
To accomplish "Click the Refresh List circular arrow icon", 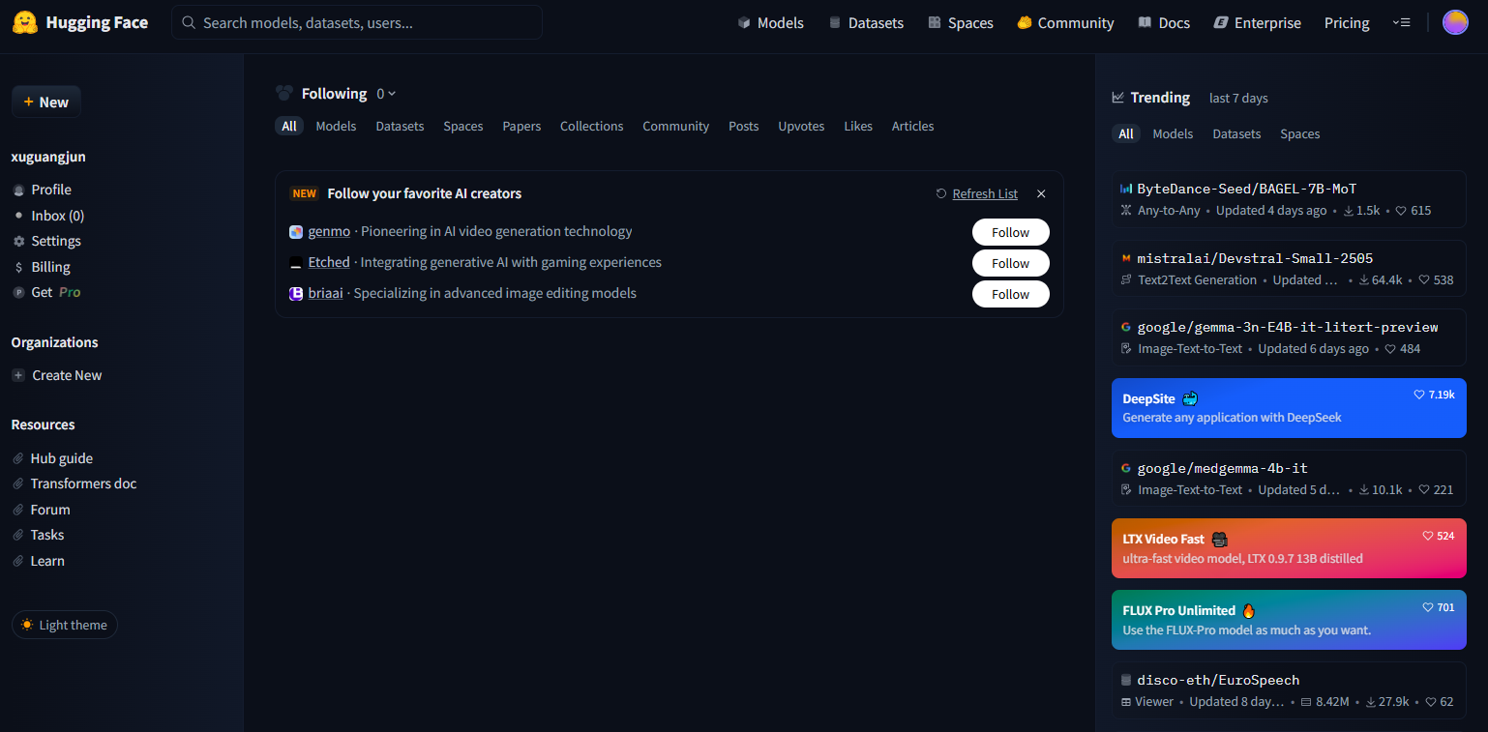I will pos(941,193).
